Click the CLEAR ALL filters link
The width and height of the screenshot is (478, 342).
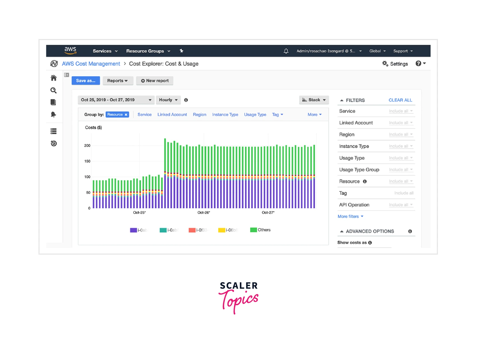pyautogui.click(x=400, y=100)
